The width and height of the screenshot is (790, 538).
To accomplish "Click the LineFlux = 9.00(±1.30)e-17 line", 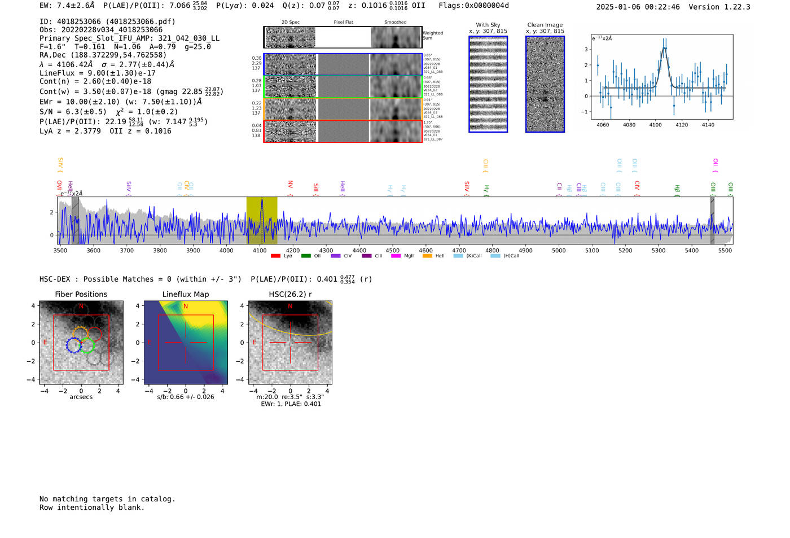I will 98,73.
